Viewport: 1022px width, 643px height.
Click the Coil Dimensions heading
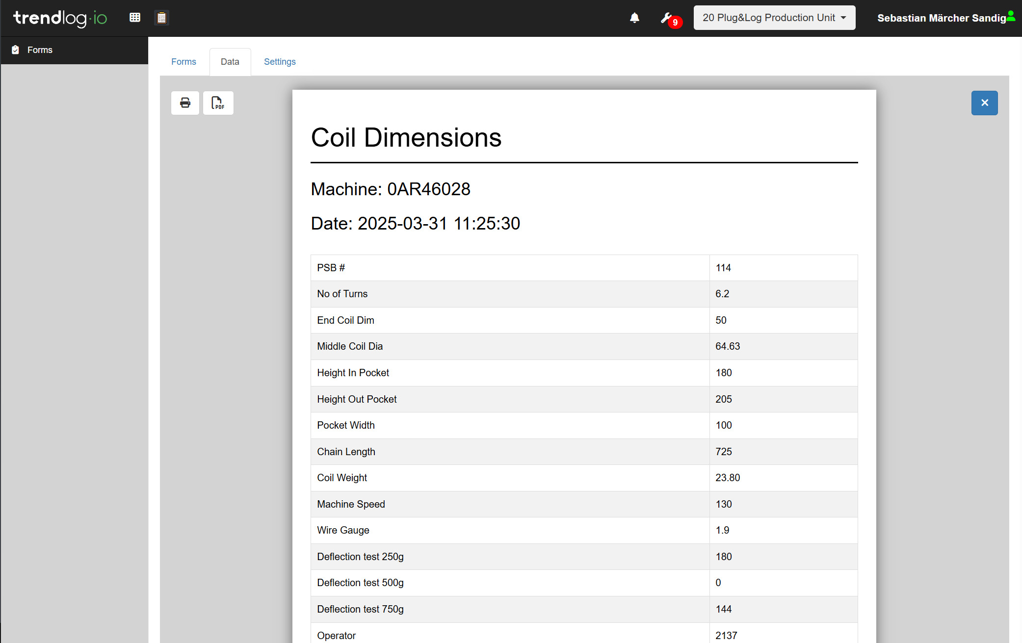coord(406,137)
